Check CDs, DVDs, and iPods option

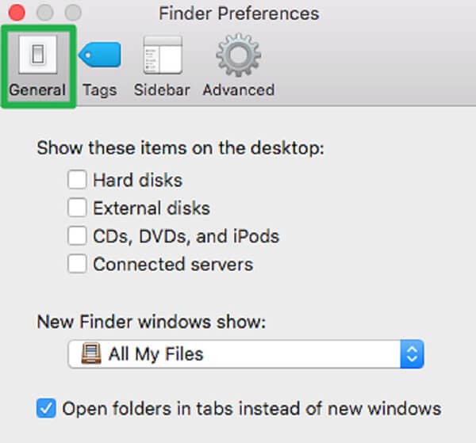point(77,236)
